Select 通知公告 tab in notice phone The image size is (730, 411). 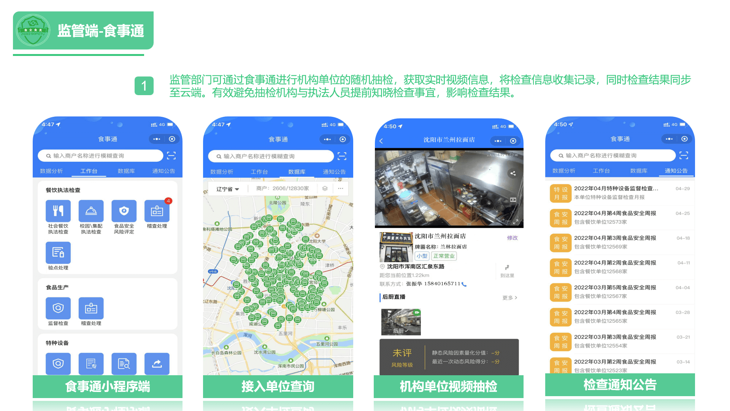point(676,171)
